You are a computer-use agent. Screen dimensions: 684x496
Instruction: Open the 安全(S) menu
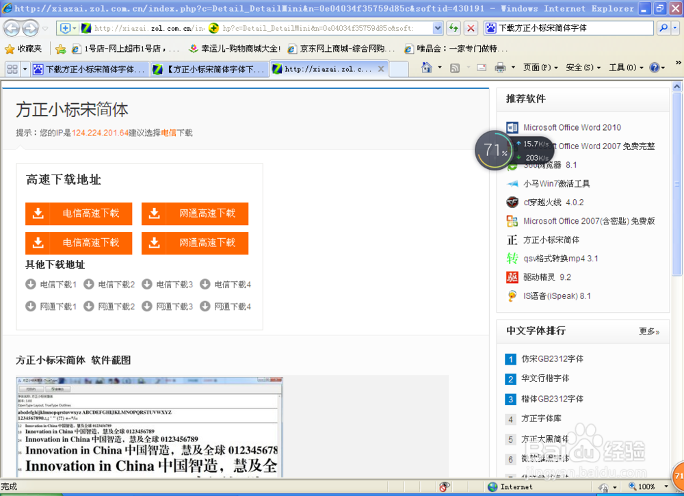point(583,68)
